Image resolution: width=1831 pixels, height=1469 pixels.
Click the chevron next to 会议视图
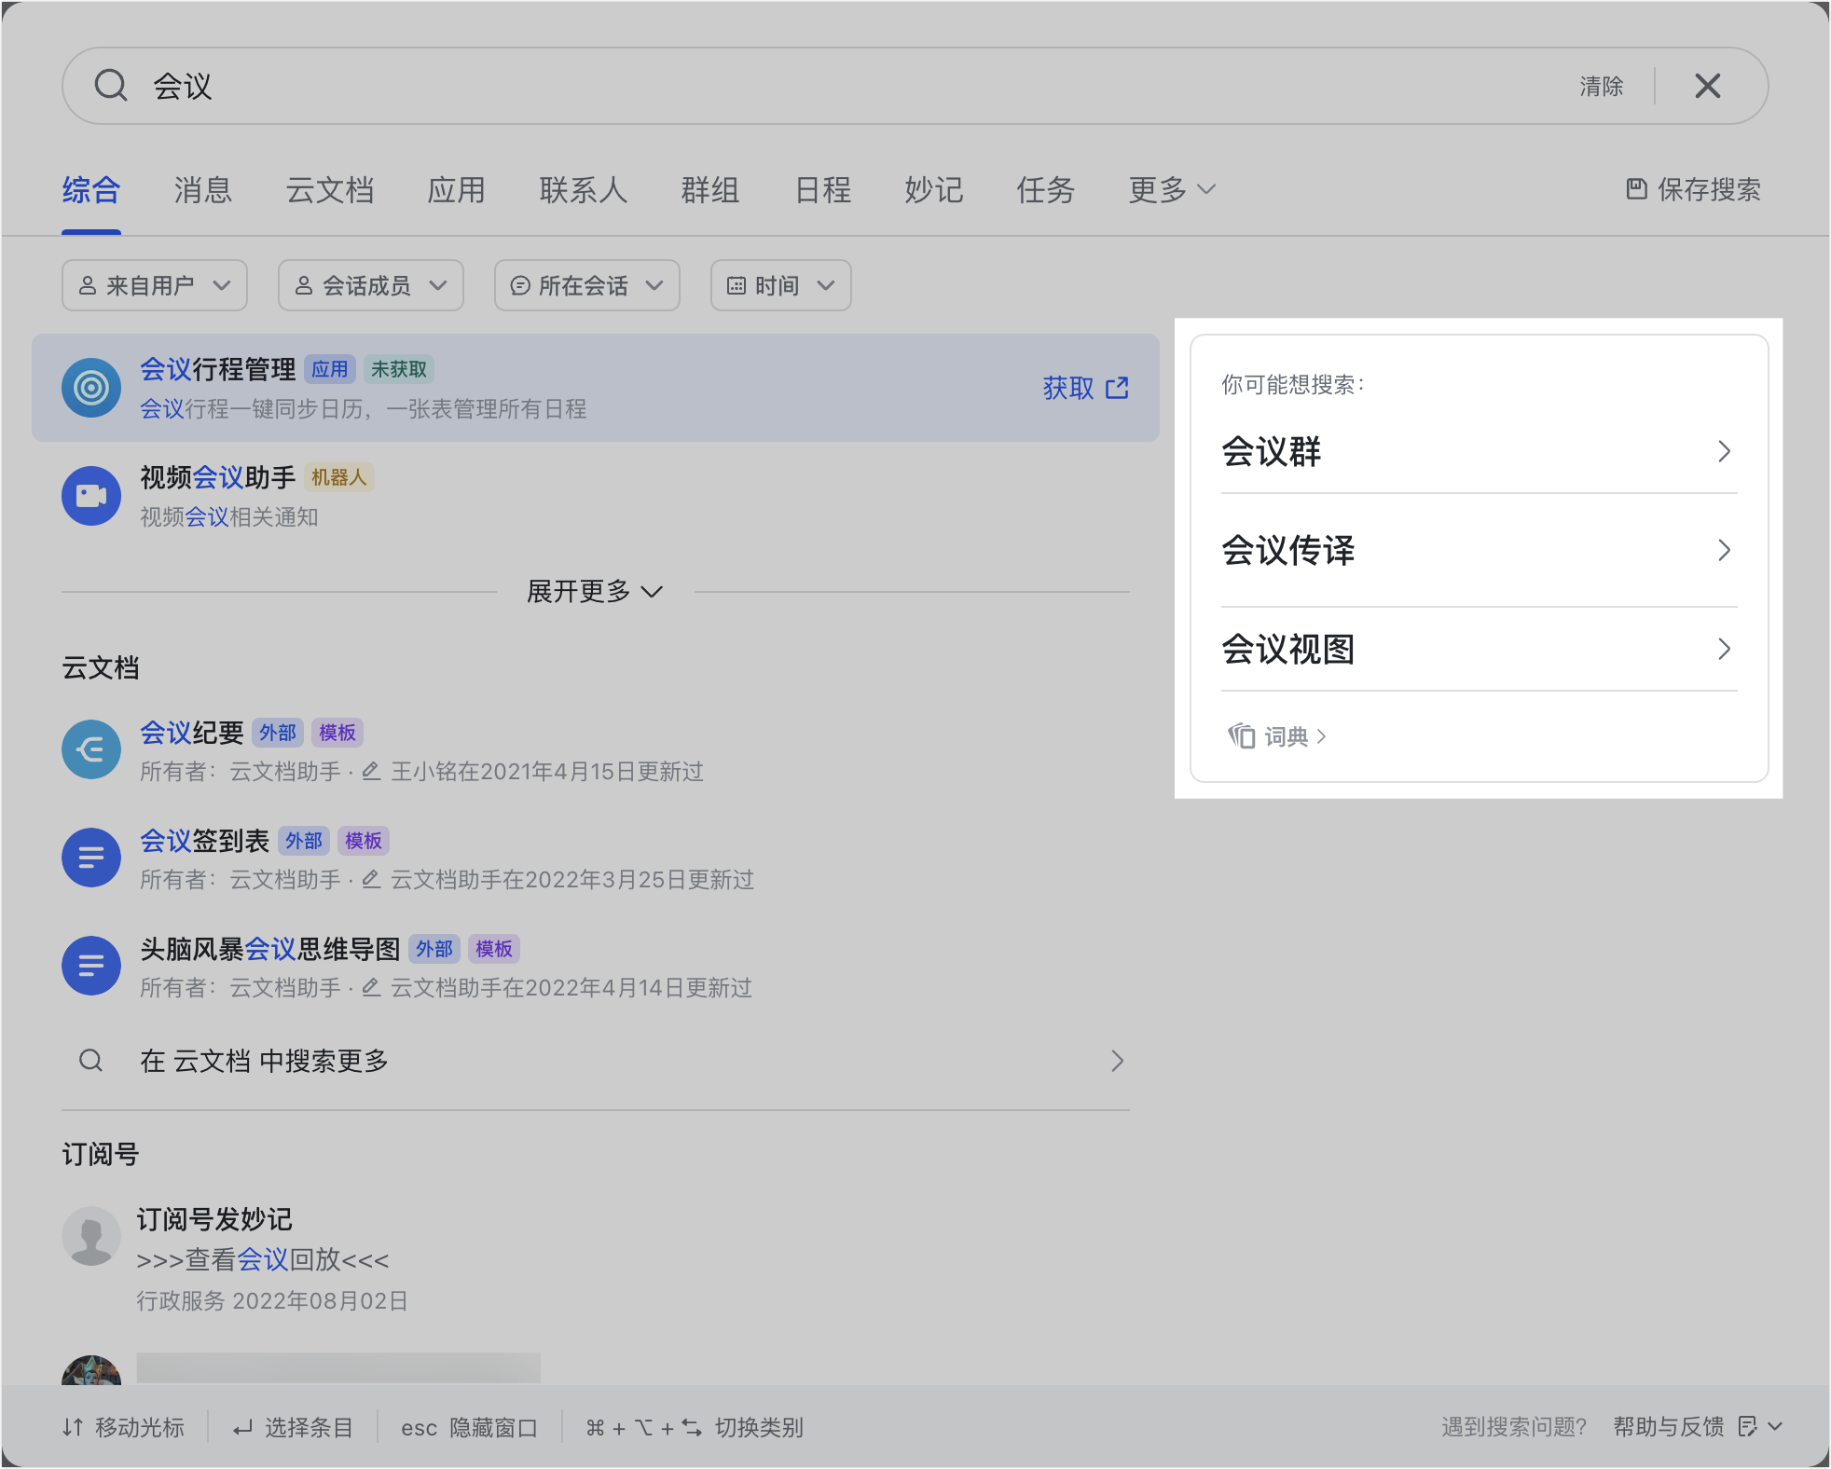pyautogui.click(x=1724, y=649)
